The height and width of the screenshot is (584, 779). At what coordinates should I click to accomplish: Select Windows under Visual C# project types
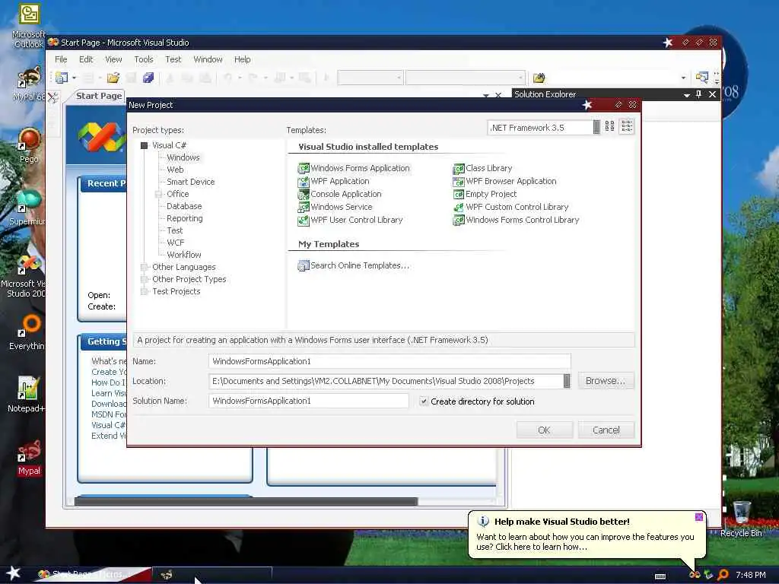183,157
